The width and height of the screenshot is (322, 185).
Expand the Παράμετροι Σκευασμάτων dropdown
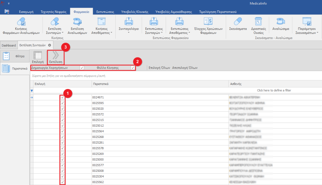[317, 33]
